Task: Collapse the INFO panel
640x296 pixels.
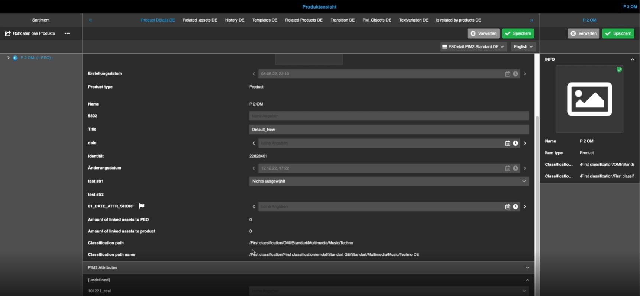Action: pos(632,59)
